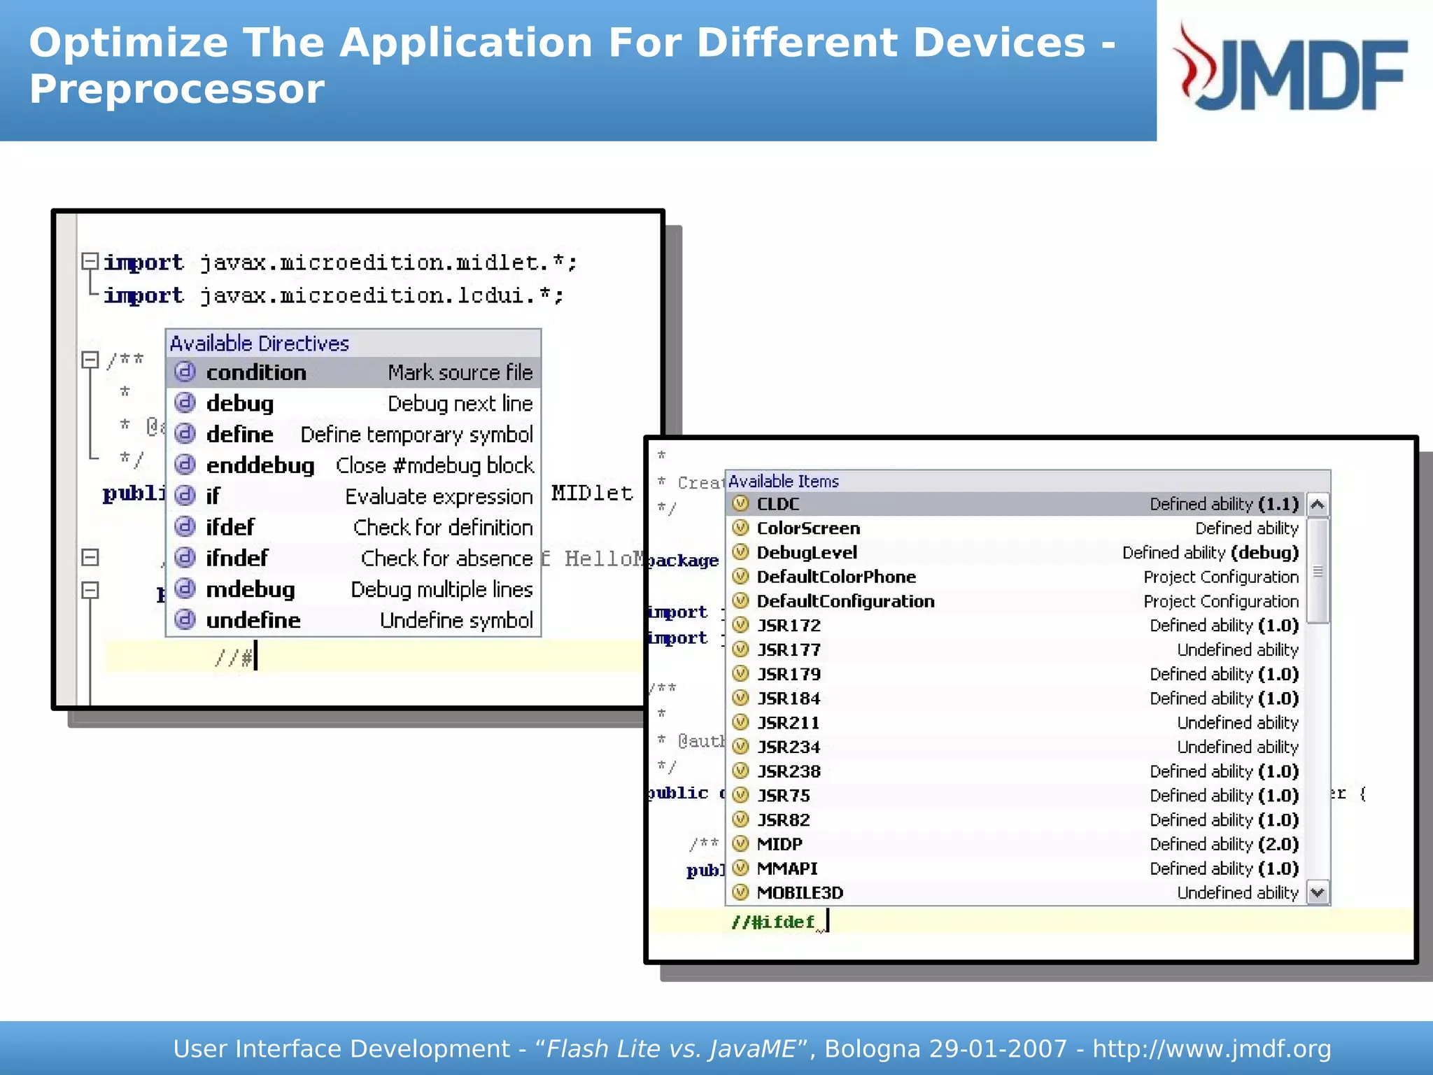
Task: Toggle the fold marker beside ifndef row
Action: [x=90, y=557]
